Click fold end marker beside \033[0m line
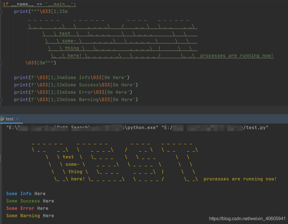This screenshot has width=288, height=224. click(1, 63)
